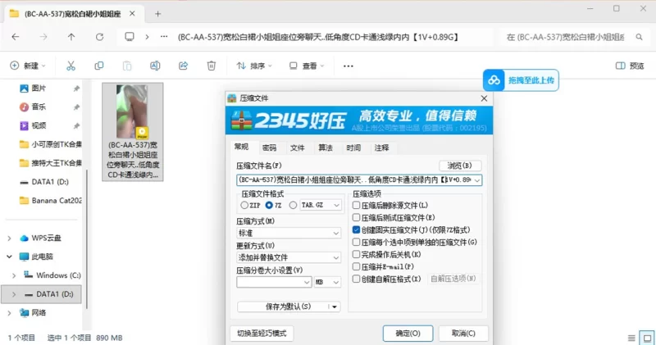
Task: Open a new File Explorer tab
Action: [x=157, y=14]
